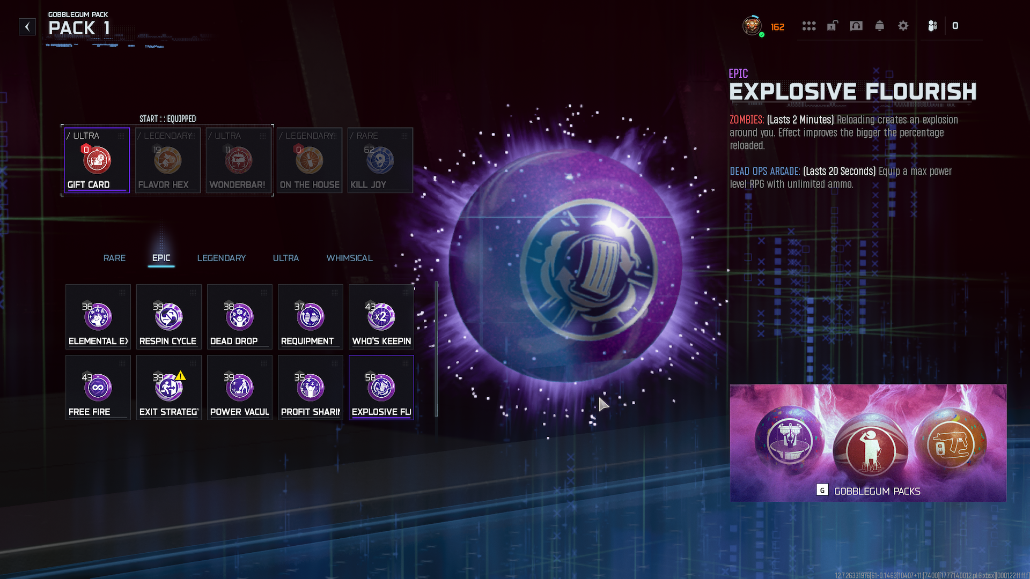Click the warning badge on Exit Strategy
This screenshot has height=579, width=1030.
(181, 375)
